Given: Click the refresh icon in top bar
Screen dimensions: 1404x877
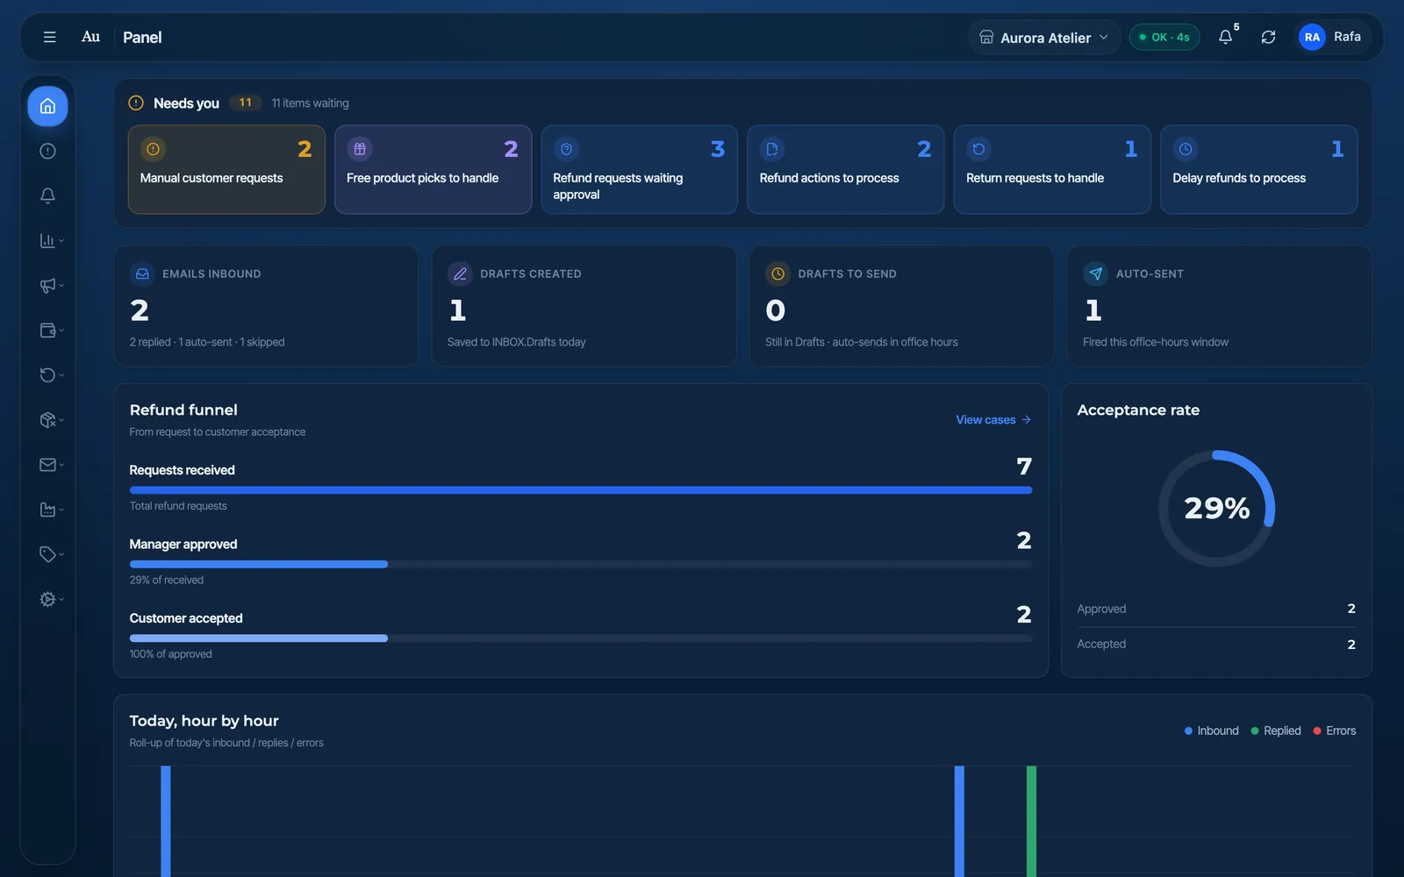Looking at the screenshot, I should click(x=1268, y=37).
